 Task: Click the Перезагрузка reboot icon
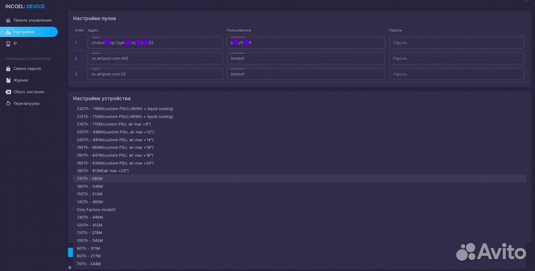(x=8, y=103)
